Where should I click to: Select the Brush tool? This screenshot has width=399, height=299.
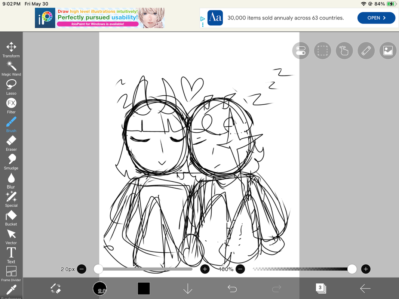(x=11, y=124)
